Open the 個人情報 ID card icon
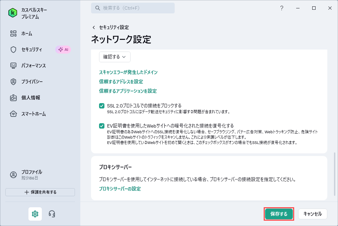 point(13,98)
